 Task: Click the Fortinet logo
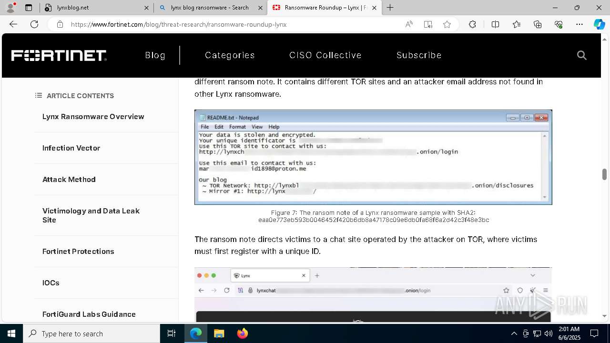[59, 56]
